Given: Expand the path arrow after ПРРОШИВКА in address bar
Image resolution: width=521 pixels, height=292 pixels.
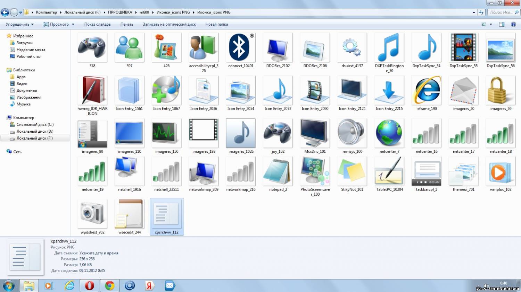Looking at the screenshot, I should click(136, 12).
